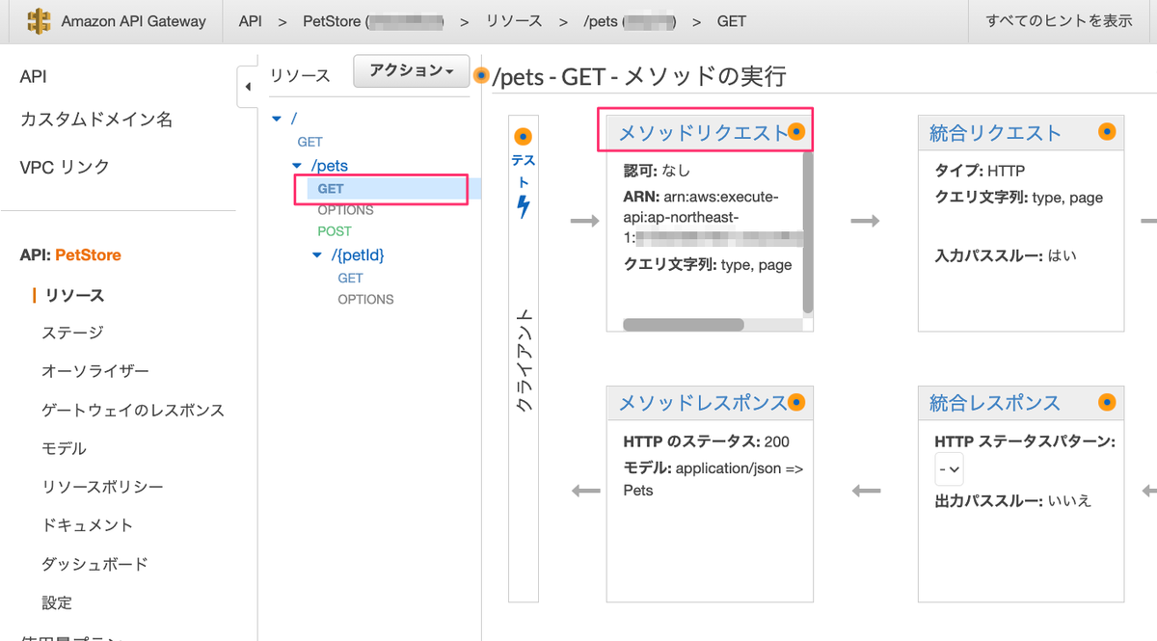Select the /pets resource label
The image size is (1157, 641).
coord(329,166)
